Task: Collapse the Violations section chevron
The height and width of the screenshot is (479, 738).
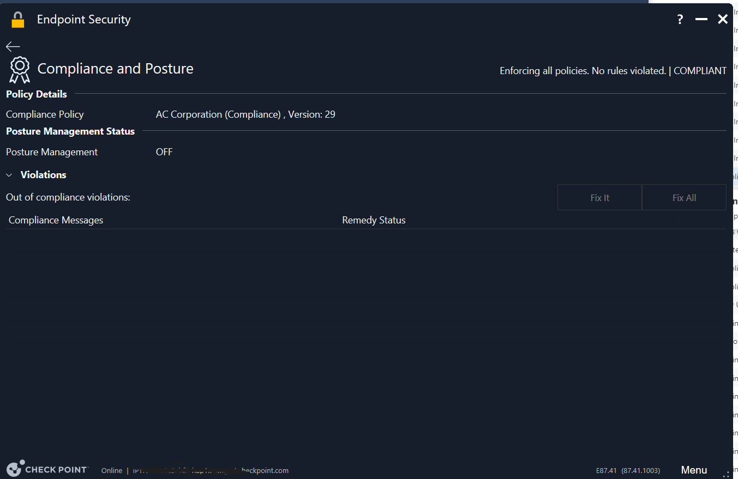Action: (x=9, y=175)
